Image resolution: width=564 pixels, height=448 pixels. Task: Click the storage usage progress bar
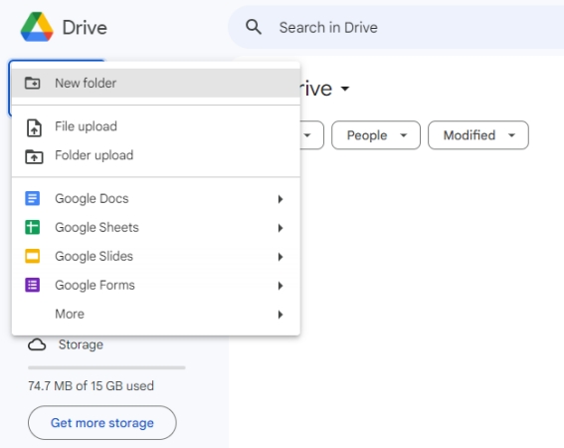106,367
